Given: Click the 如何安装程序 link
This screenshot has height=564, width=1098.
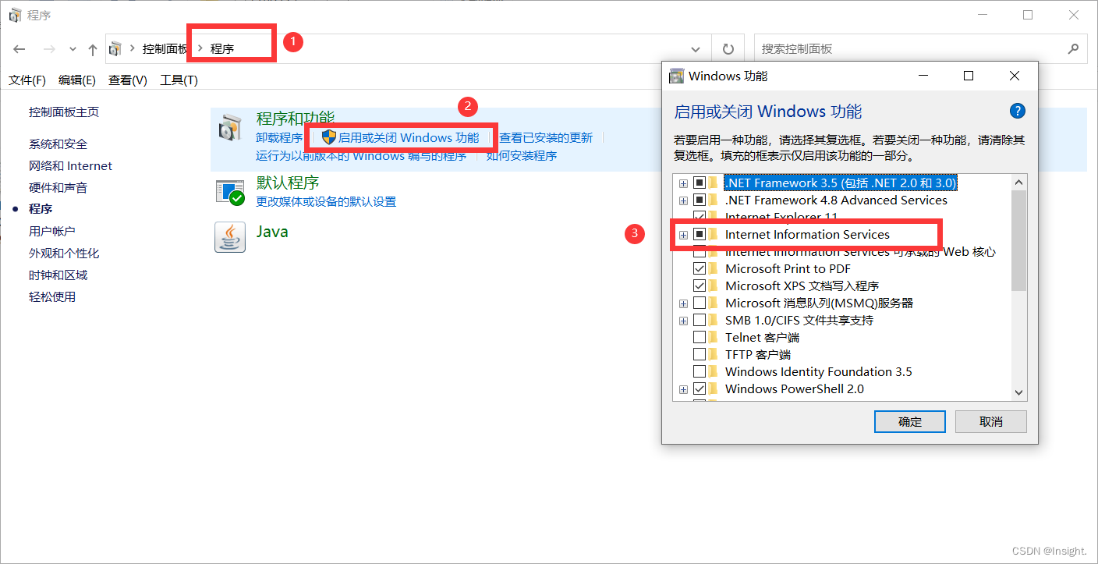Looking at the screenshot, I should pyautogui.click(x=522, y=155).
